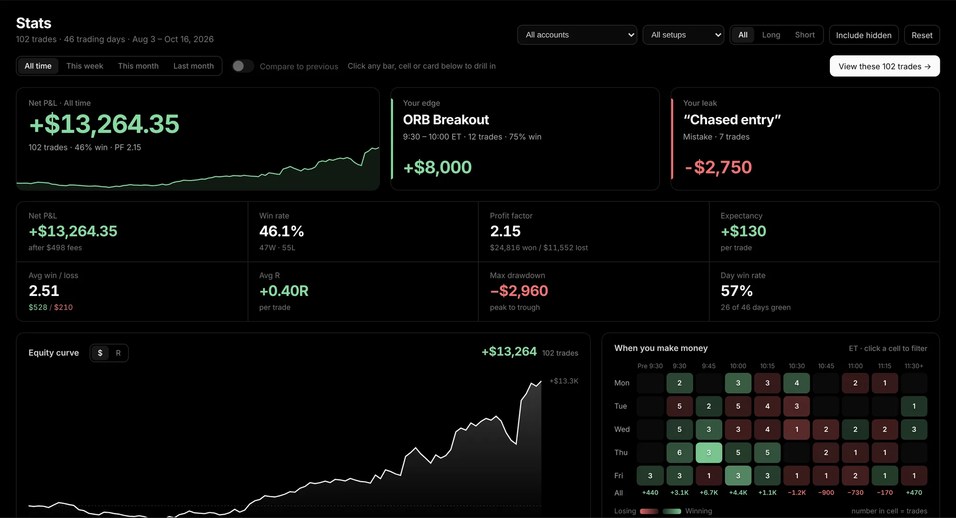Switch to This month range
This screenshot has width=956, height=518.
point(138,66)
